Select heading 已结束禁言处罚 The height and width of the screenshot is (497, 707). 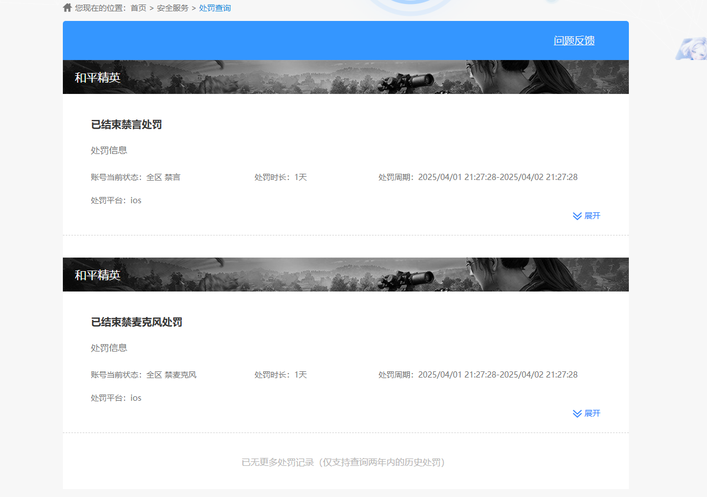tap(126, 125)
